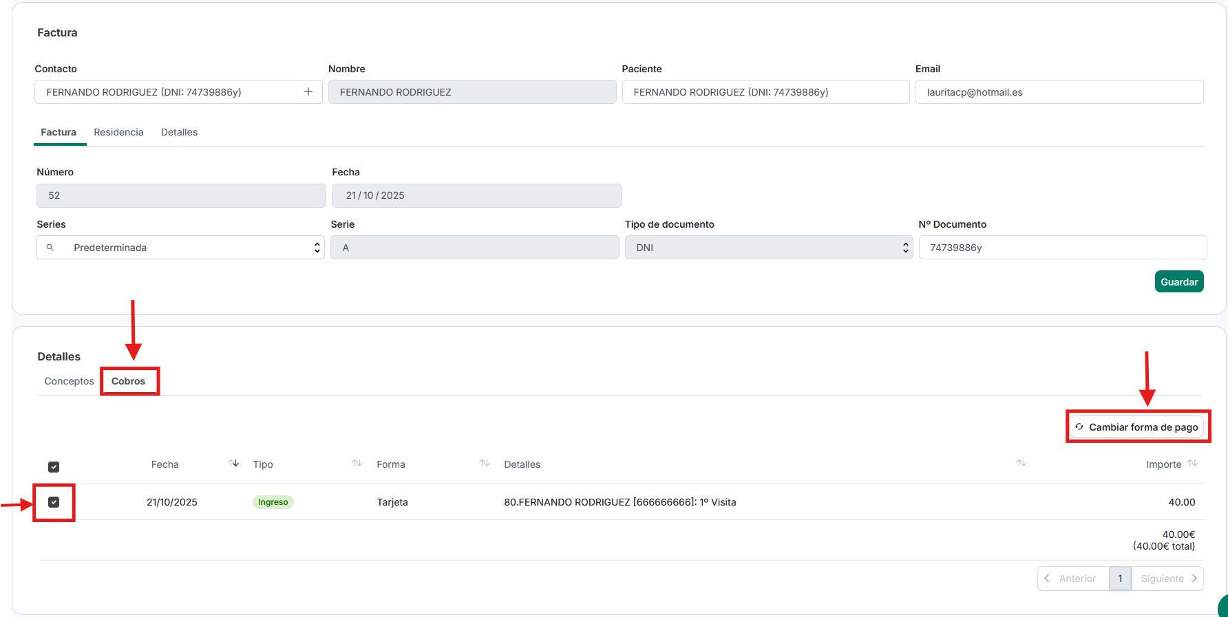Sort by Importe column arrows
The width and height of the screenshot is (1228, 617).
1193,464
